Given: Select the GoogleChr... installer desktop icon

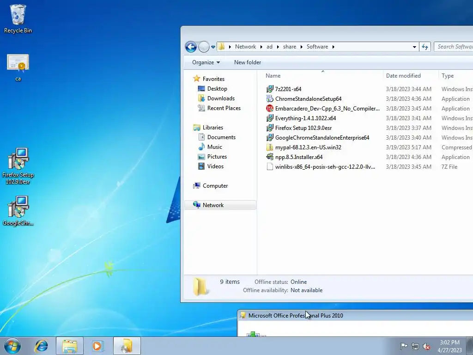Looking at the screenshot, I should pos(18,210).
